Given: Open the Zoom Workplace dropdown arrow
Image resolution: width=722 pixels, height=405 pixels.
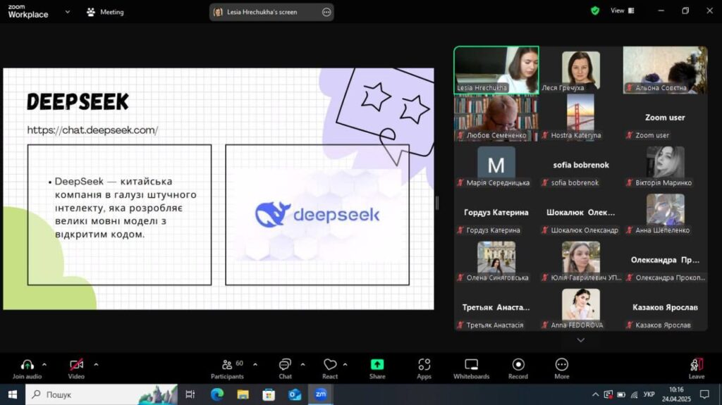Looking at the screenshot, I should [68, 12].
